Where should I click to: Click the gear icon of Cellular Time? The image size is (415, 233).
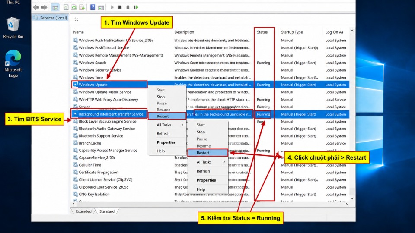(x=75, y=165)
